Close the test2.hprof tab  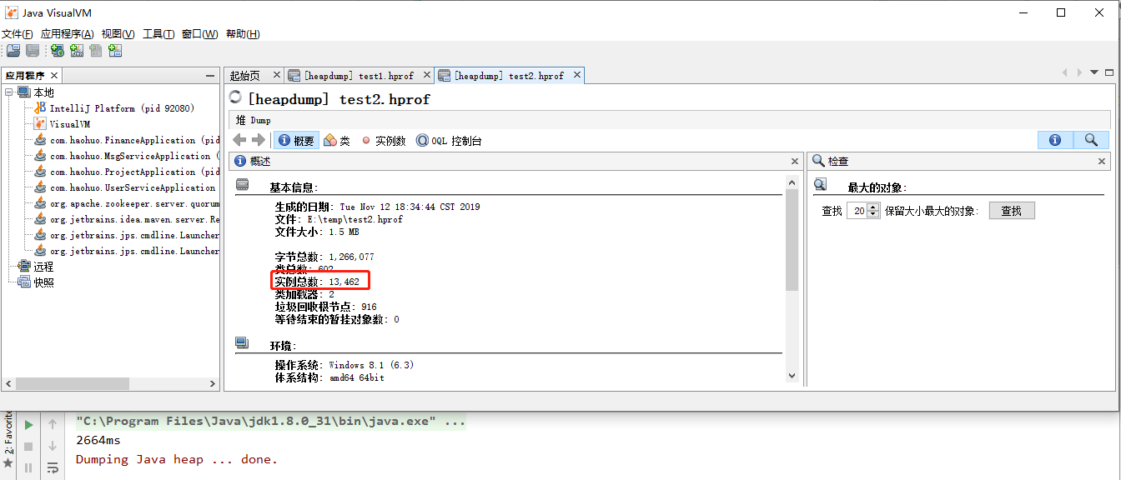576,75
